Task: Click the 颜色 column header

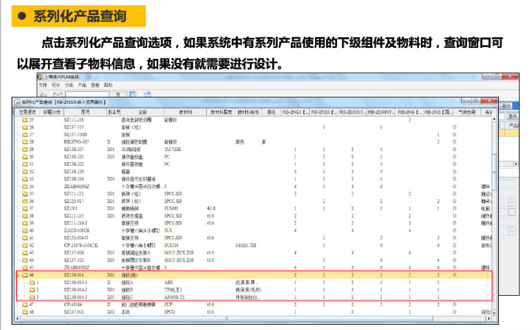Action: [271, 112]
